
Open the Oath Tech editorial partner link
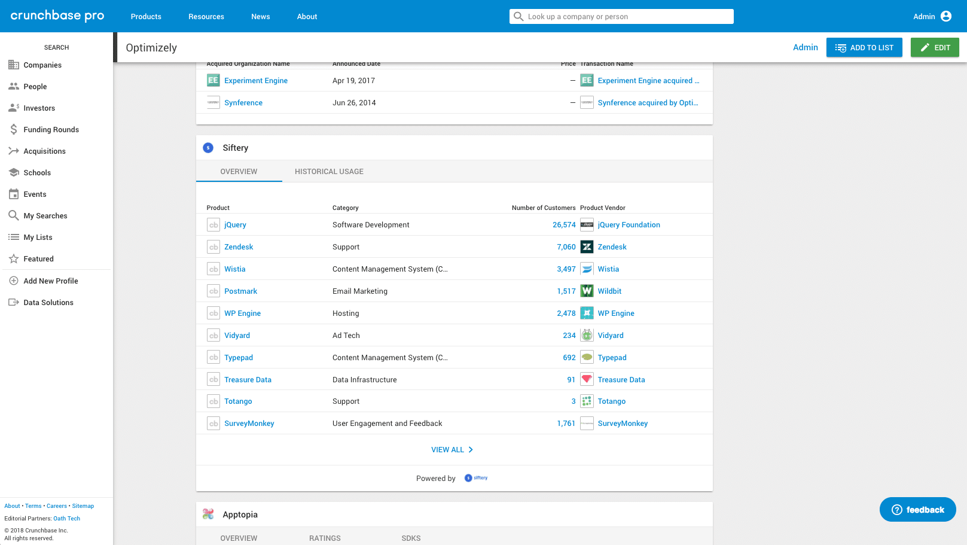click(x=66, y=519)
